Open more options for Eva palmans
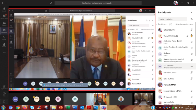Image resolution: width=196 pixels, height=110 pixels. [x=191, y=66]
